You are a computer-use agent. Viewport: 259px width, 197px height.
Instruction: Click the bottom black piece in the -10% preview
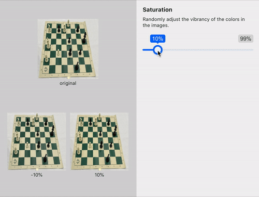(x=45, y=158)
